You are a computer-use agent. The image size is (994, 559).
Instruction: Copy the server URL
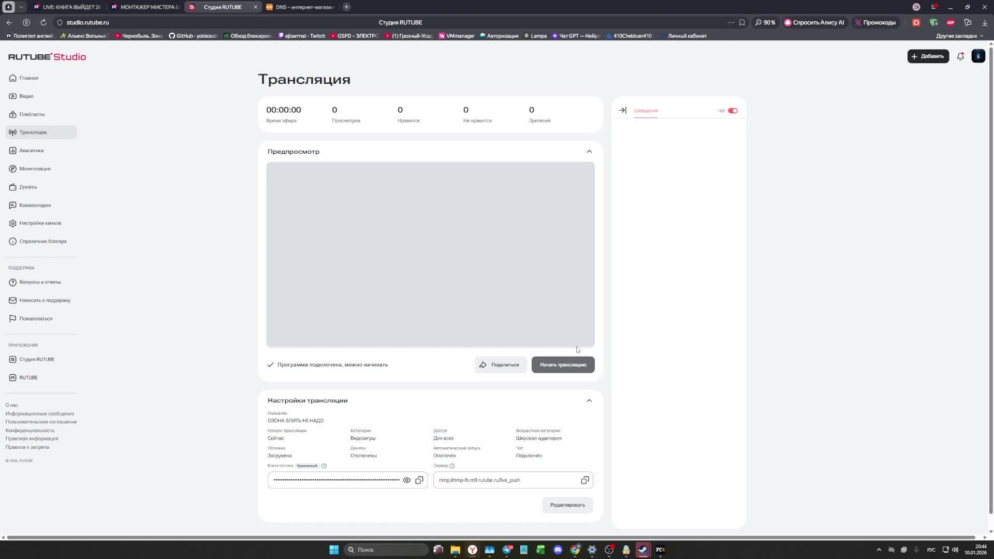pos(585,480)
